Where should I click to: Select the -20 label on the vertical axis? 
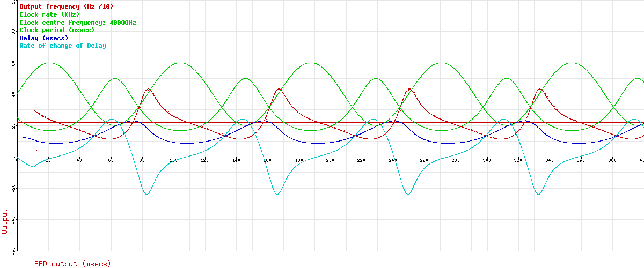point(13,188)
